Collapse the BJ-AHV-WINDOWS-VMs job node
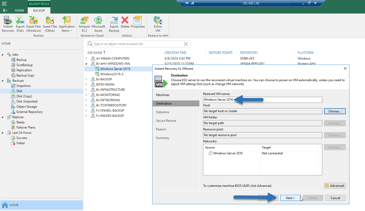 86,63
